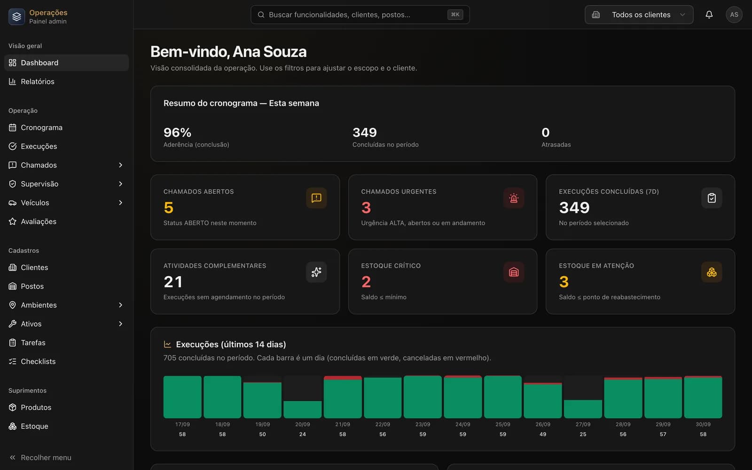Open Avaliações in the sidebar
Image resolution: width=752 pixels, height=470 pixels.
tap(66, 221)
